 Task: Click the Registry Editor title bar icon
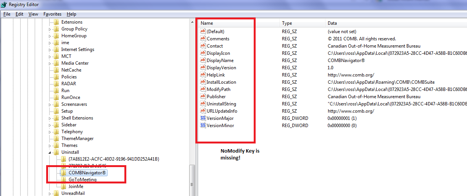[3, 4]
